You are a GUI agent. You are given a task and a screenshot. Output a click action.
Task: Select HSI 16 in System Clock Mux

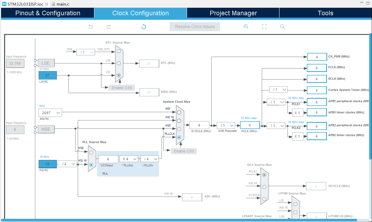pyautogui.click(x=179, y=121)
